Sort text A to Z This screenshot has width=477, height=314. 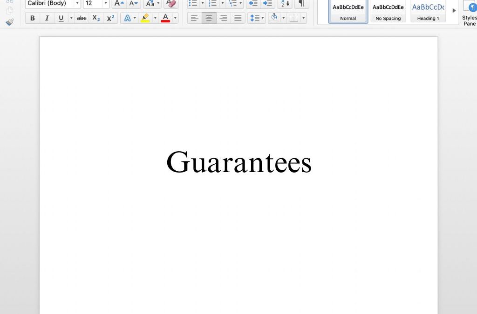click(285, 4)
